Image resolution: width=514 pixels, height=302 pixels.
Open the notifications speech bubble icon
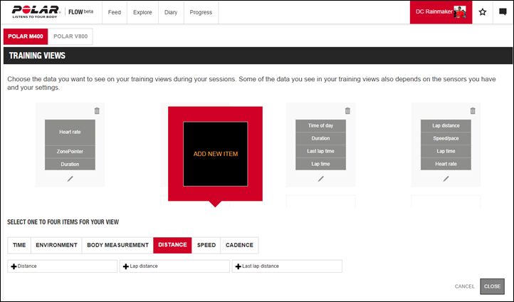(x=503, y=12)
